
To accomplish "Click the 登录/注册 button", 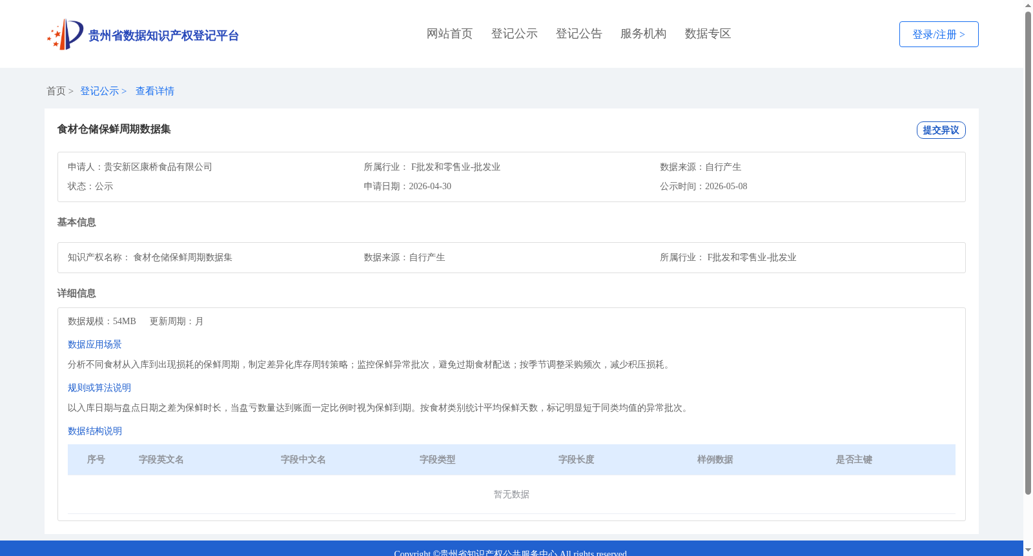I will [x=939, y=34].
